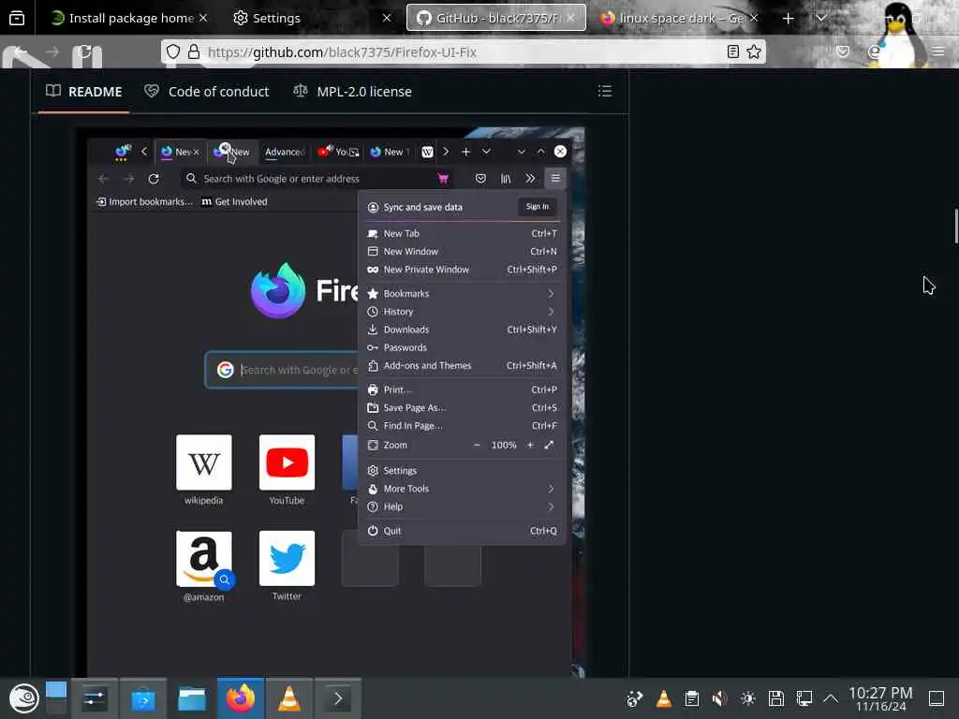This screenshot has height=719, width=959.
Task: Expand hidden system tray icons arrow
Action: click(831, 698)
